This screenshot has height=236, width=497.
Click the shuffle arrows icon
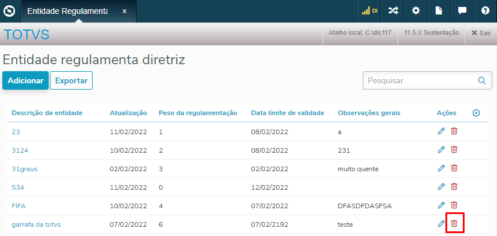point(393,11)
